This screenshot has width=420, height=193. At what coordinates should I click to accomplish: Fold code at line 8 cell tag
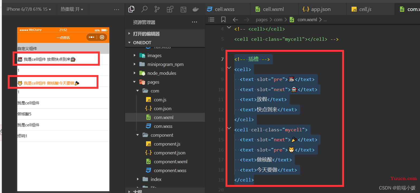point(229,68)
